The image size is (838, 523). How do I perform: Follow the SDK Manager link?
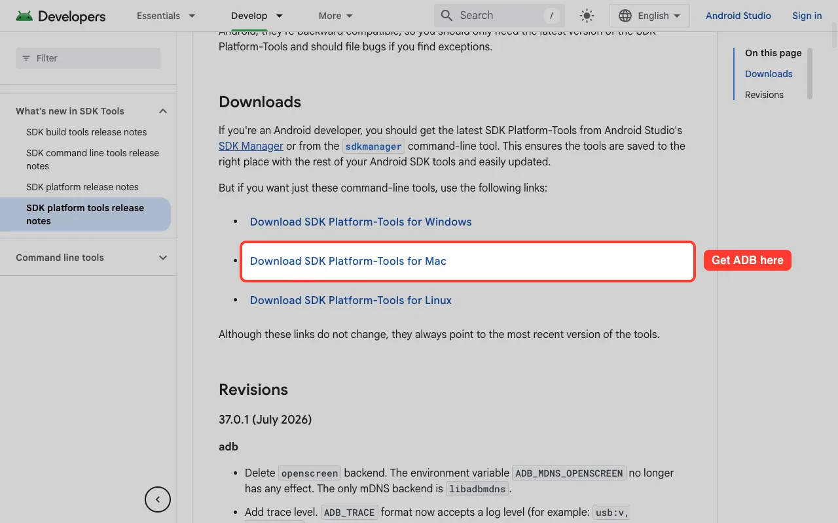[x=251, y=146]
